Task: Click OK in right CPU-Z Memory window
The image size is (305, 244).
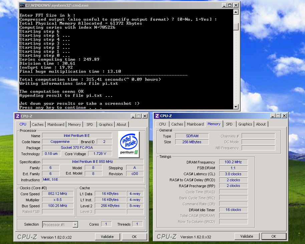Action: point(274,236)
